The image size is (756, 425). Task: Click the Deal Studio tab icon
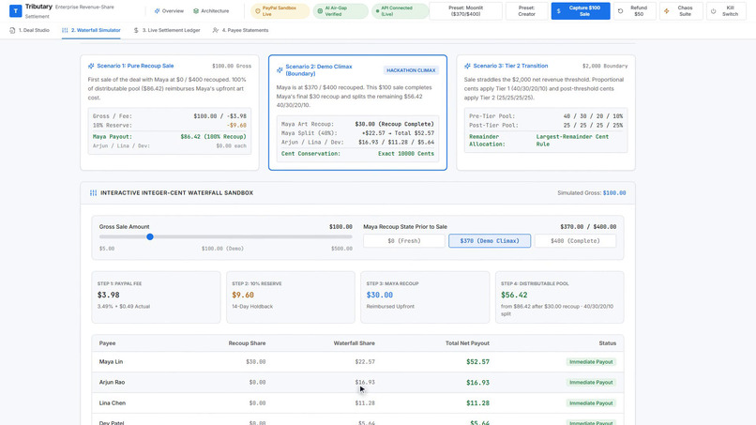(x=12, y=30)
